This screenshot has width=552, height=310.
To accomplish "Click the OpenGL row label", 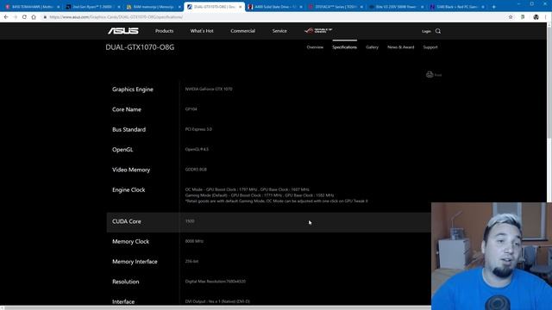I will coord(122,150).
